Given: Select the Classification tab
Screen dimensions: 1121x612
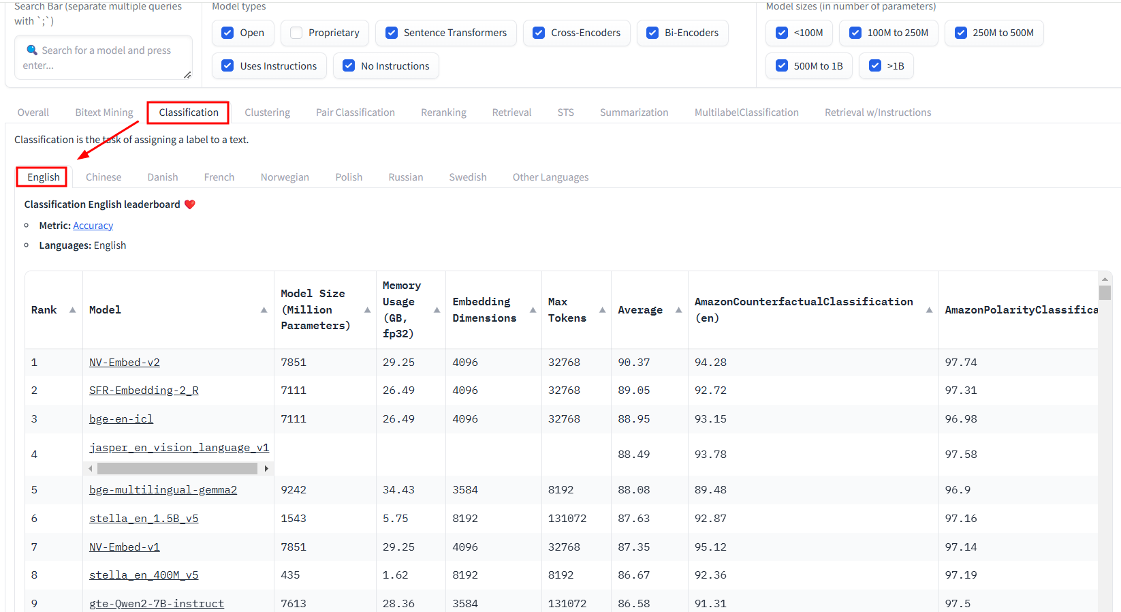Looking at the screenshot, I should pos(189,112).
